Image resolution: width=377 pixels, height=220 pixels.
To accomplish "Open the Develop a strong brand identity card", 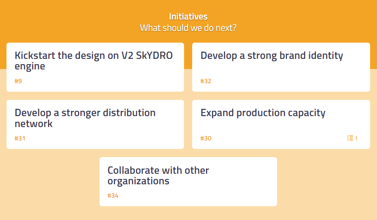I will [281, 67].
